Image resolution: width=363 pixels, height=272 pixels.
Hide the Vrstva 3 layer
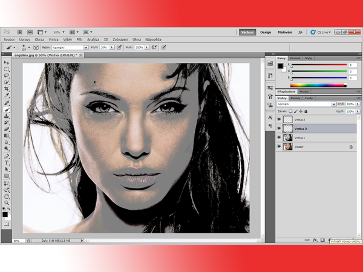(279, 120)
